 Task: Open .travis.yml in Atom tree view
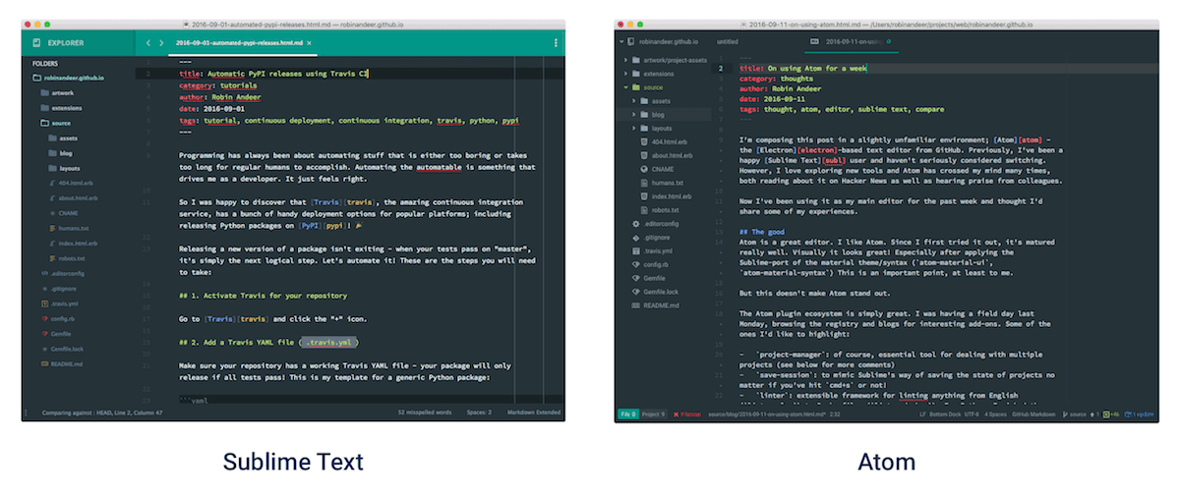coord(651,251)
